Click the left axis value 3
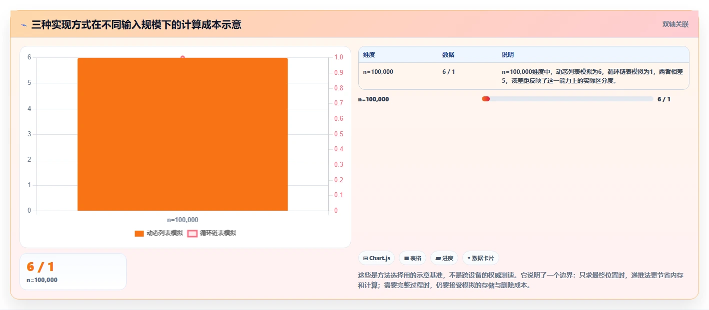Image resolution: width=709 pixels, height=310 pixels. (x=29, y=134)
